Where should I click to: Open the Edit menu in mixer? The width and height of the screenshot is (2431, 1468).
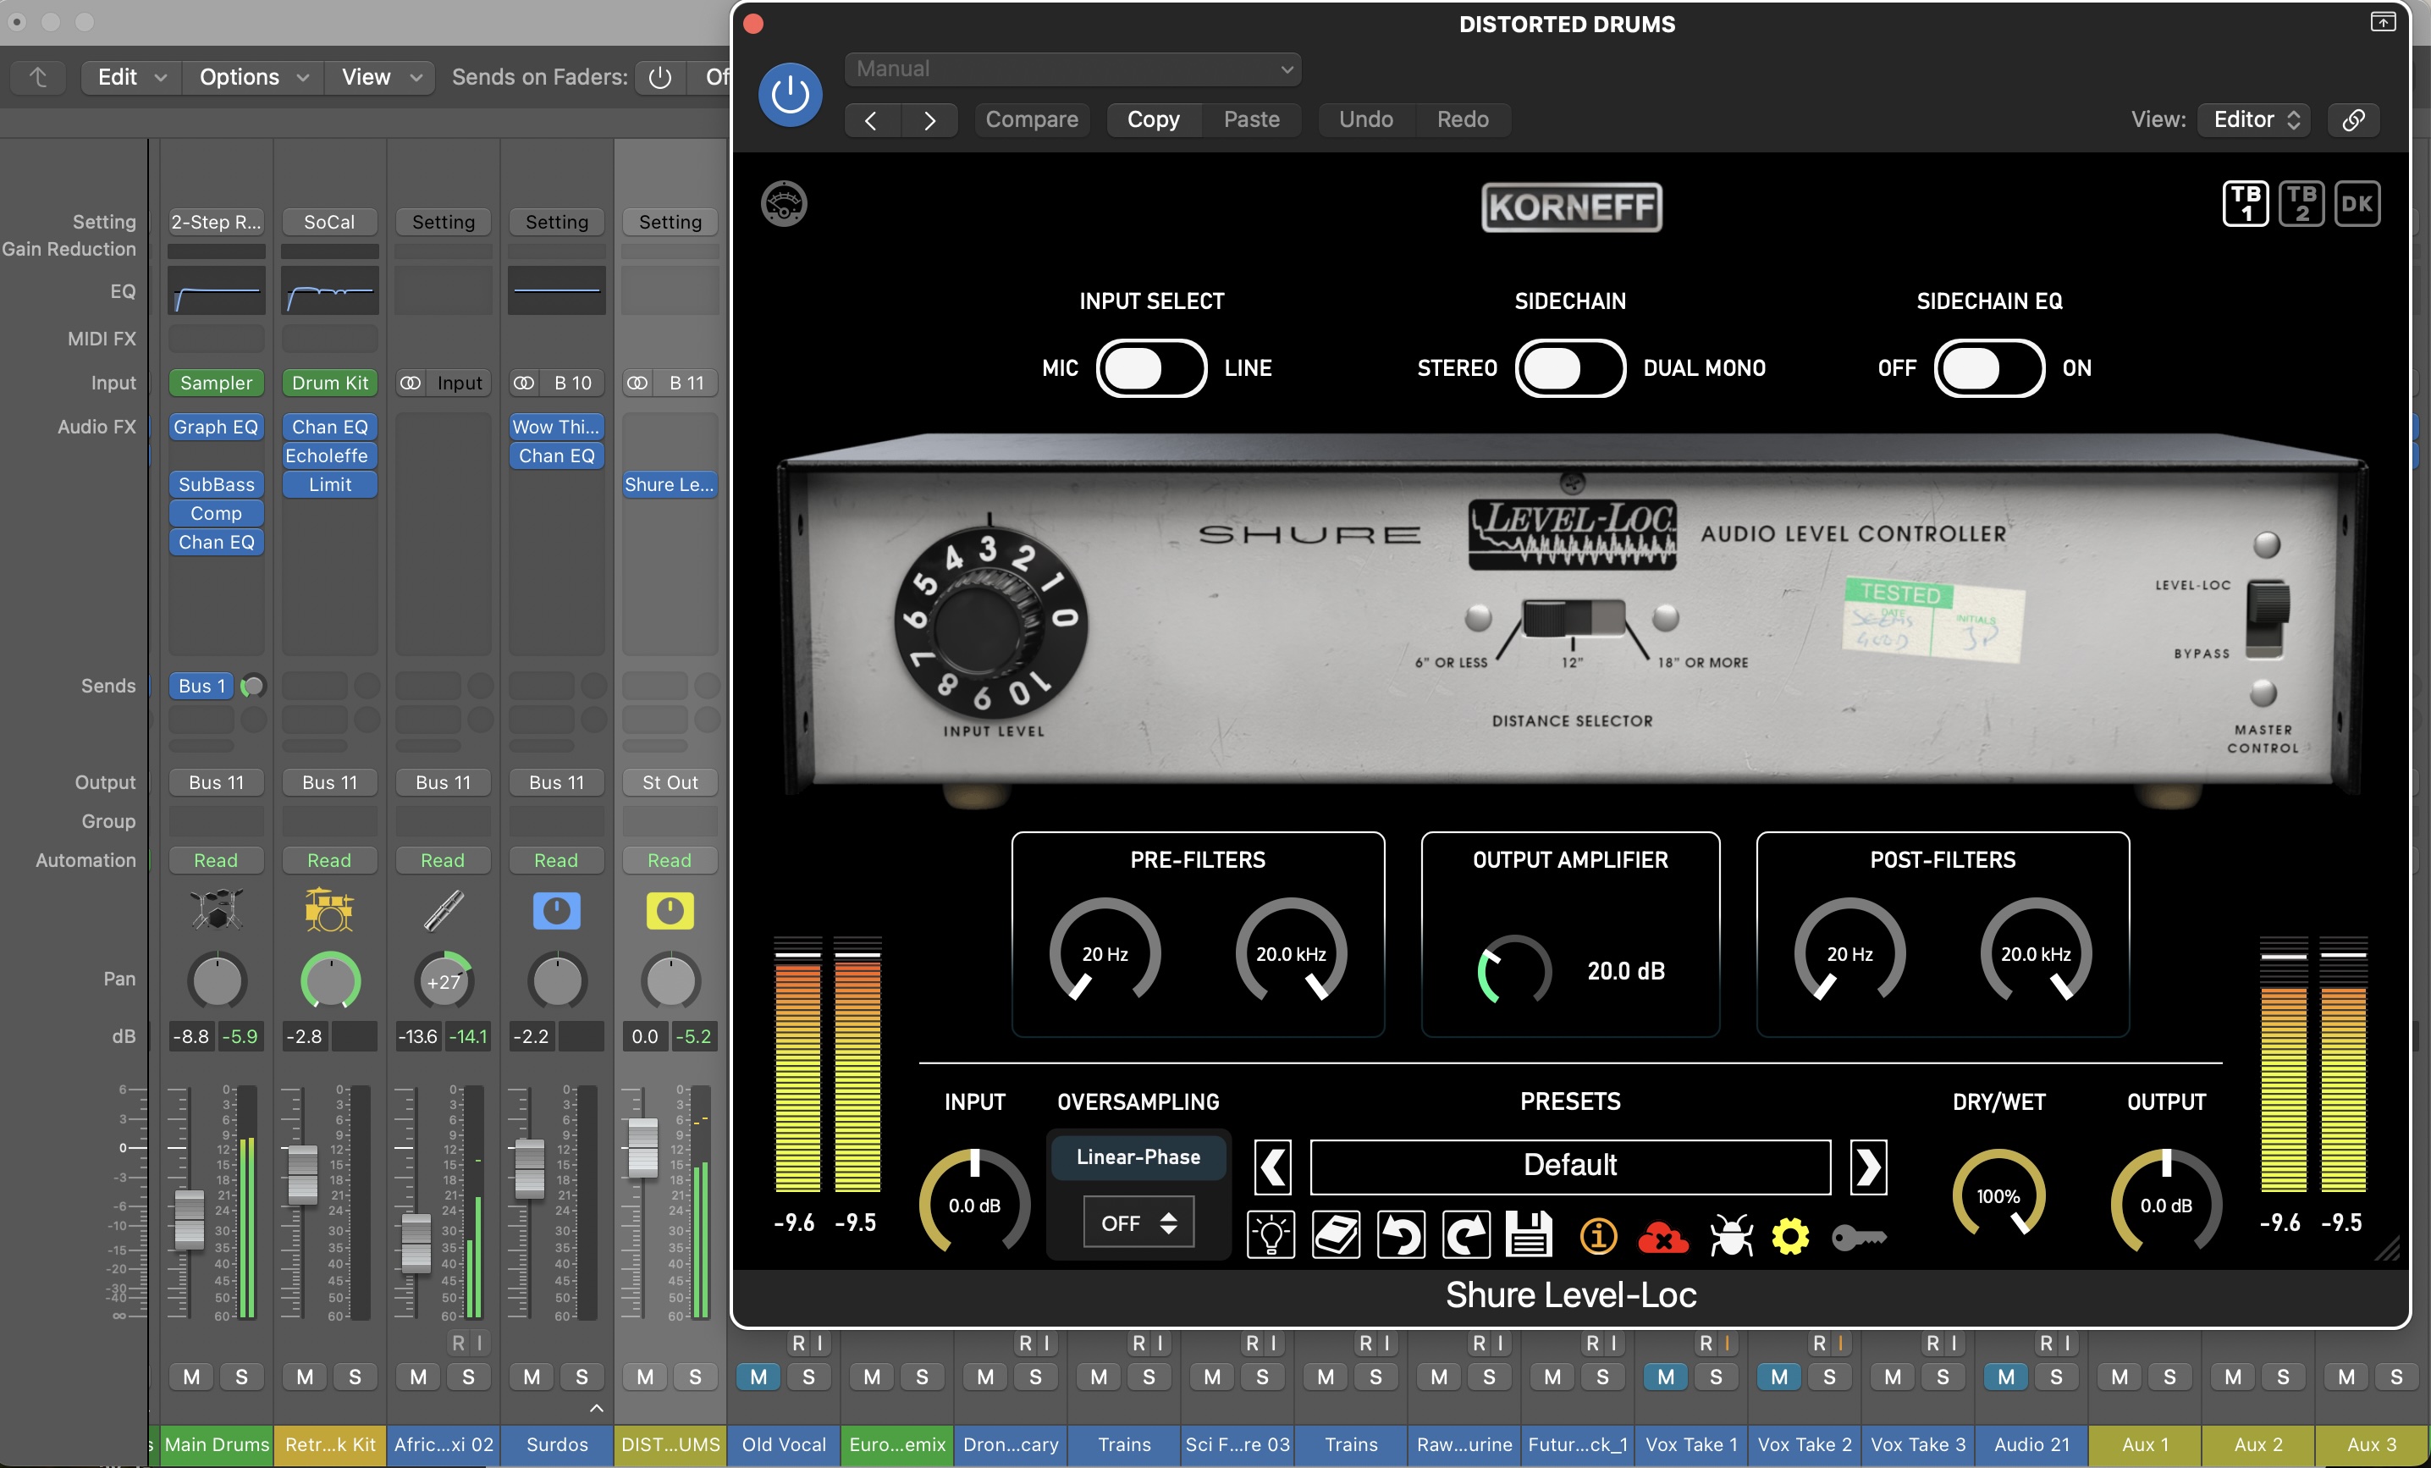pos(131,77)
